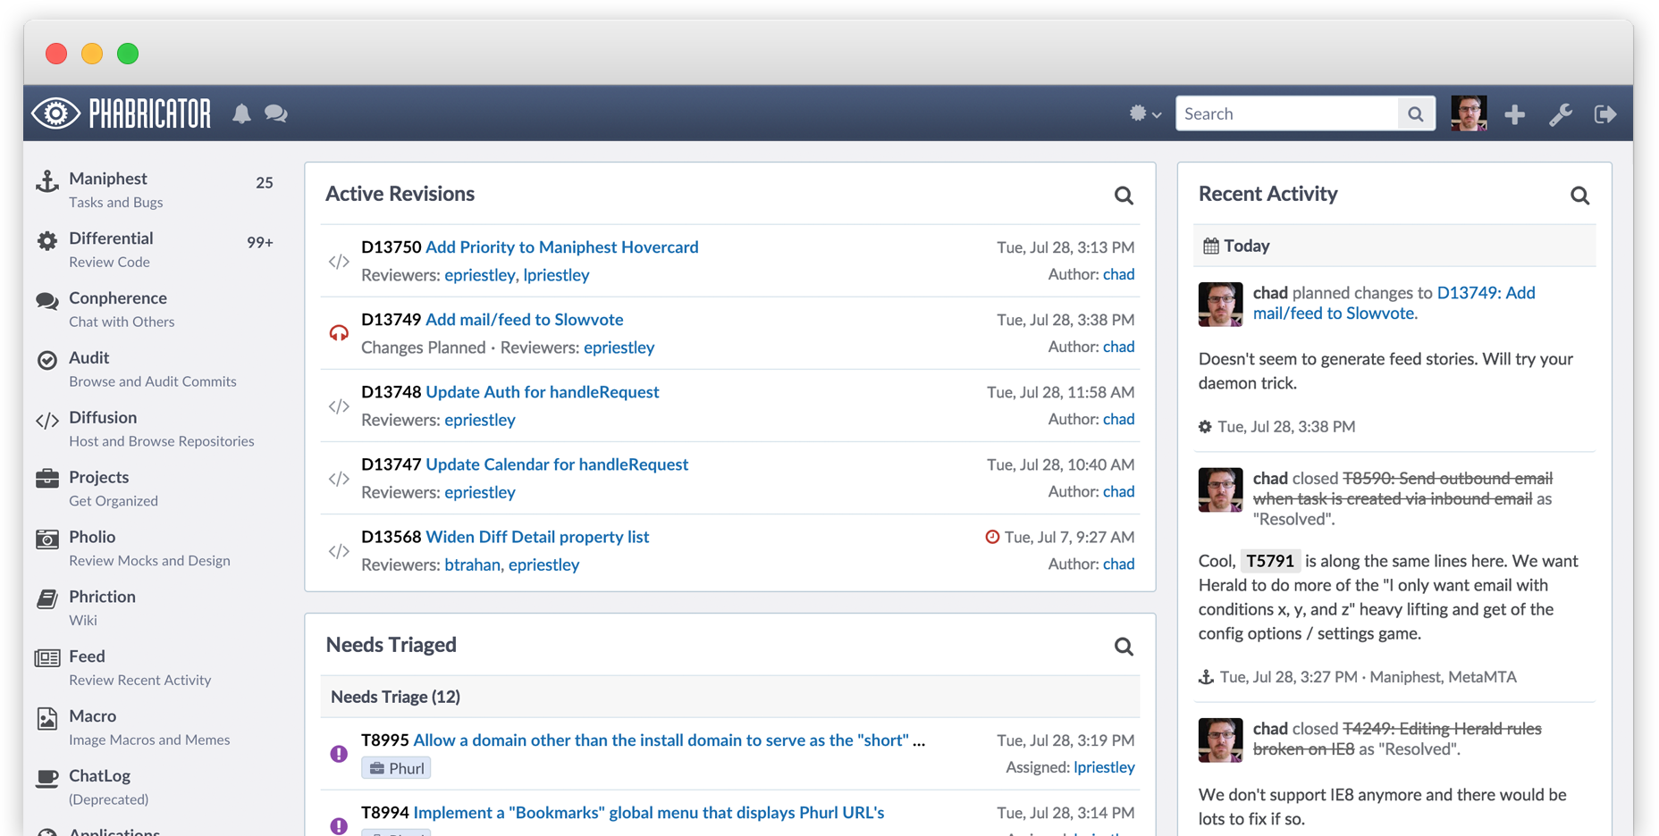1659x836 pixels.
Task: Click the T5791 task reference tag
Action: pyautogui.click(x=1270, y=561)
